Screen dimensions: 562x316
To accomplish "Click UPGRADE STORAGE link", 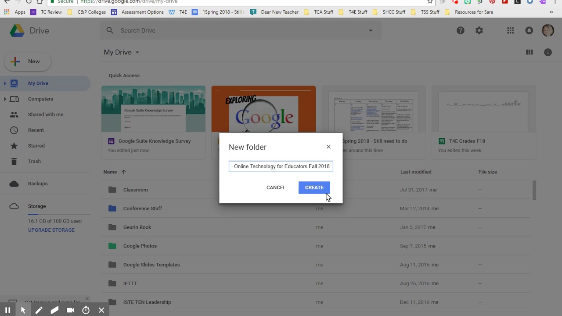I will tap(51, 230).
